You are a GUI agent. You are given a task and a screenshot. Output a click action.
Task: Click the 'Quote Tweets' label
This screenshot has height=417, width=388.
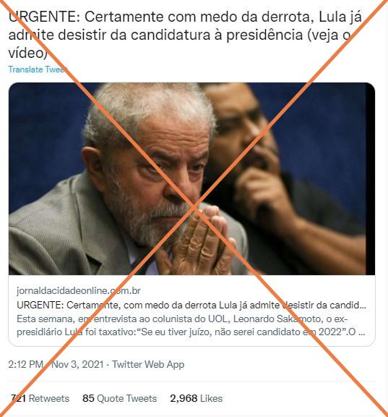coord(127,398)
